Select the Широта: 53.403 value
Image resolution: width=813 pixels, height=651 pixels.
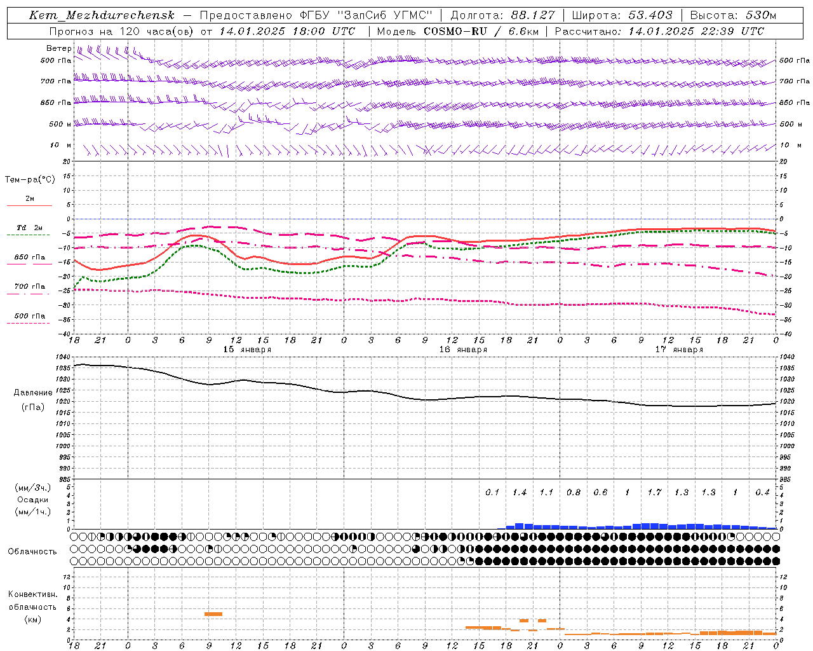(x=622, y=15)
